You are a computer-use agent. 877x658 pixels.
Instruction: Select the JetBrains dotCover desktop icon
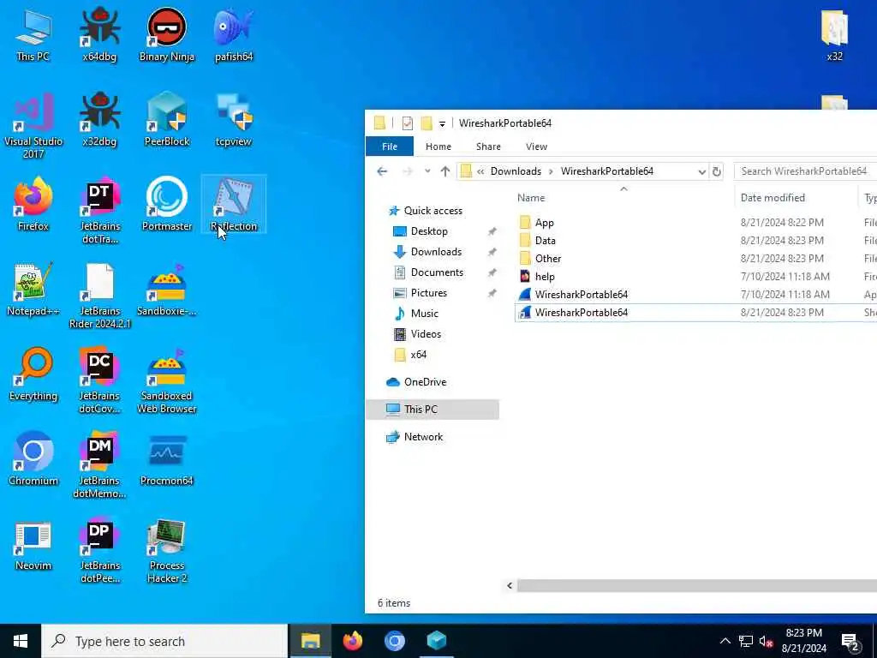99,380
